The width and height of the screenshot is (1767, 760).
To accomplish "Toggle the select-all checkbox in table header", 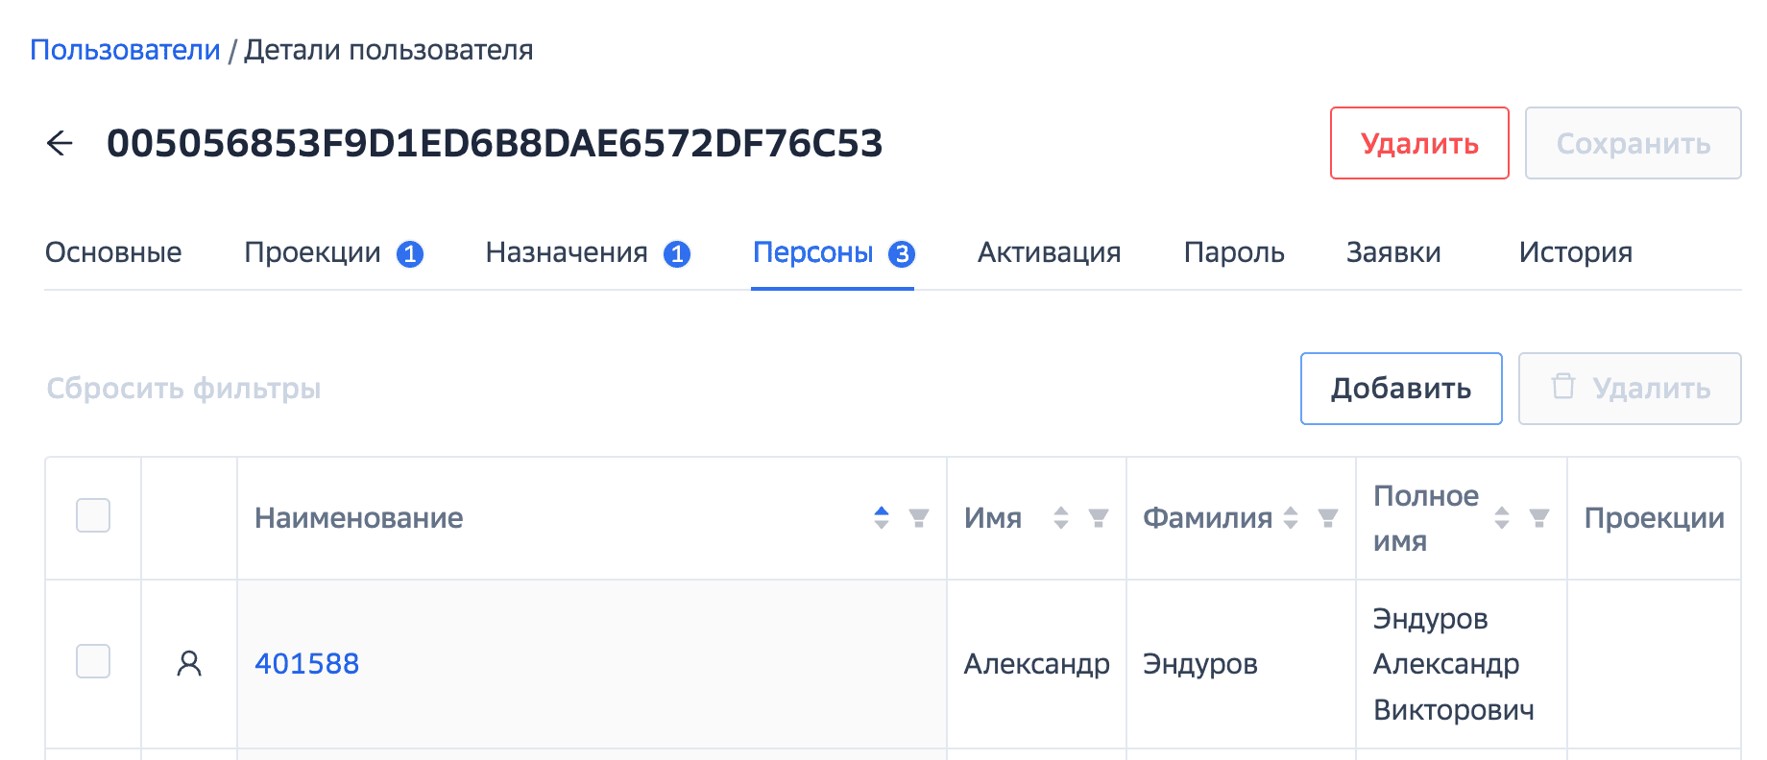I will click(93, 515).
